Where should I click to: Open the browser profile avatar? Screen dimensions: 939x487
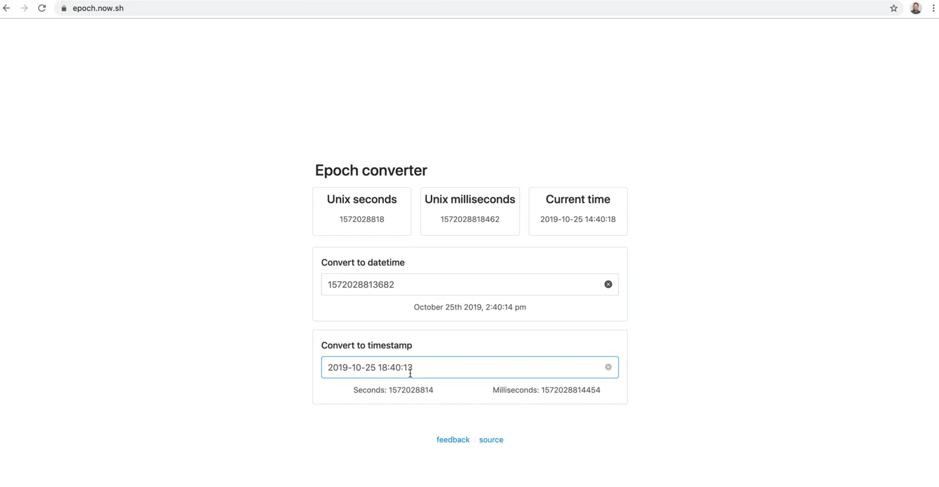[x=915, y=8]
